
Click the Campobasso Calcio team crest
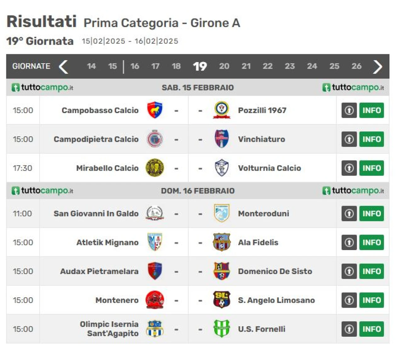[155, 110]
